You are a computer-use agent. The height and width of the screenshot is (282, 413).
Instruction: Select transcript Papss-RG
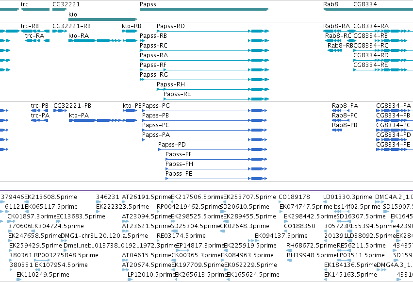click(204, 80)
